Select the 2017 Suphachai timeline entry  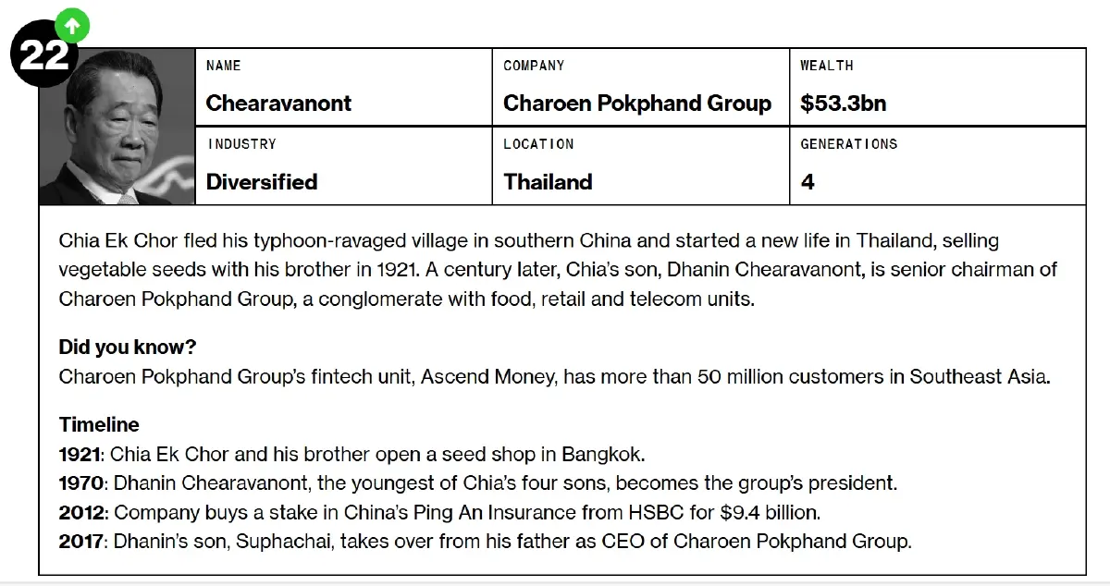tap(485, 542)
